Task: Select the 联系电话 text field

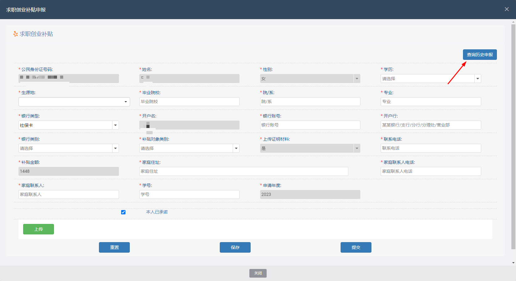Action: (x=430, y=148)
